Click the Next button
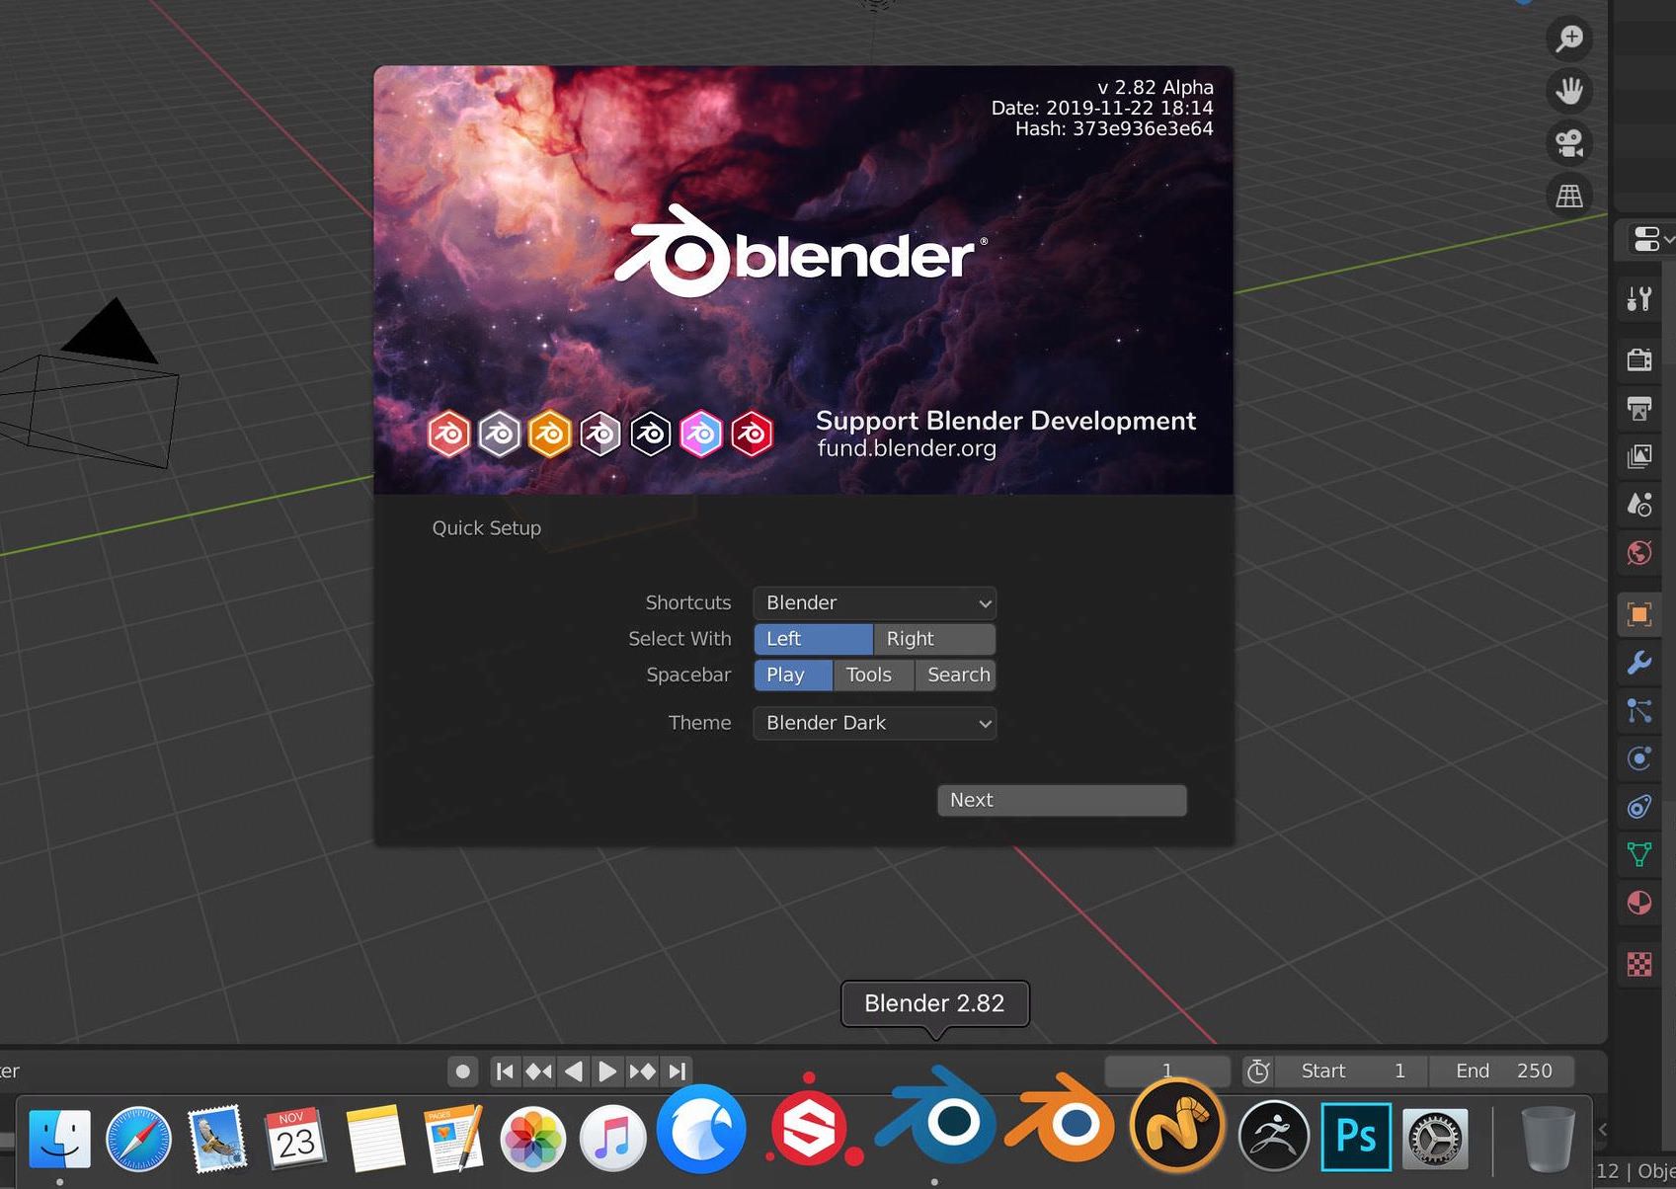The width and height of the screenshot is (1676, 1189). coord(1062,800)
